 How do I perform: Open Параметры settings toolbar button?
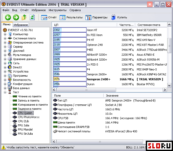pyautogui.click(x=96, y=17)
